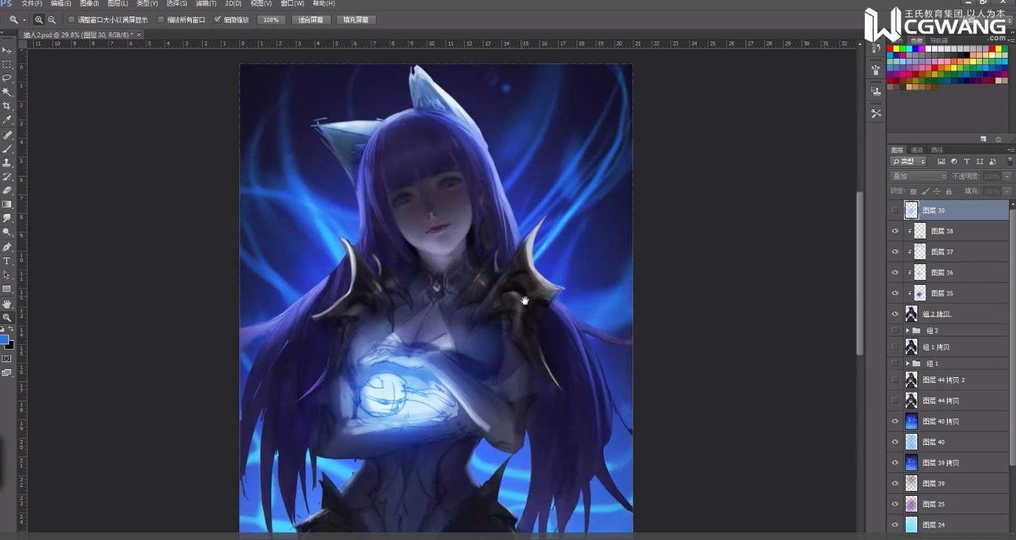Open the zoom tool preset picker arrow
The height and width of the screenshot is (540, 1016).
24,20
